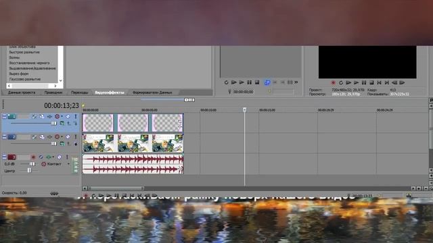Select the audio waveform clip

click(x=133, y=164)
